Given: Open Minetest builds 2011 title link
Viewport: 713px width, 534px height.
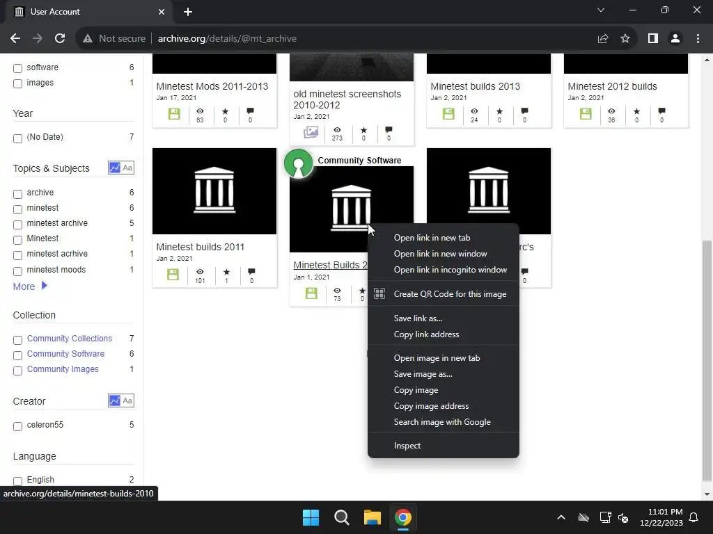Looking at the screenshot, I should pyautogui.click(x=200, y=247).
